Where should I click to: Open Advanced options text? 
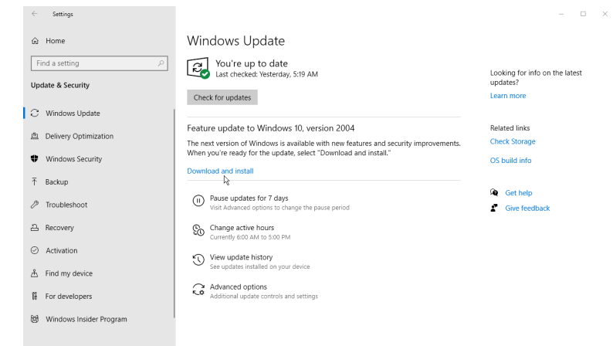pos(239,287)
